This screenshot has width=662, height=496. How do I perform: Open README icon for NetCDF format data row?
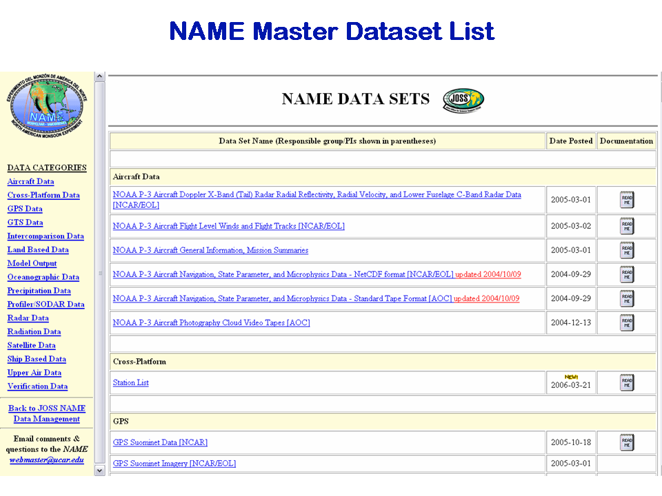coord(627,274)
